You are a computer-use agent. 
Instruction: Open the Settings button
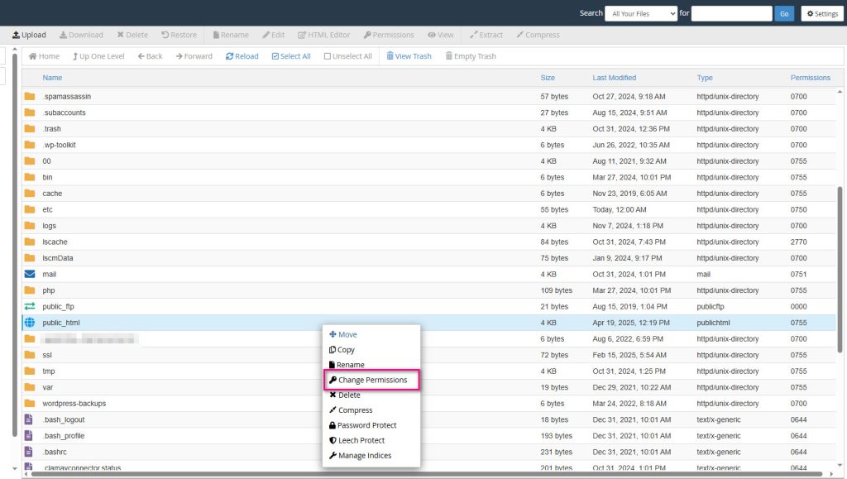821,13
